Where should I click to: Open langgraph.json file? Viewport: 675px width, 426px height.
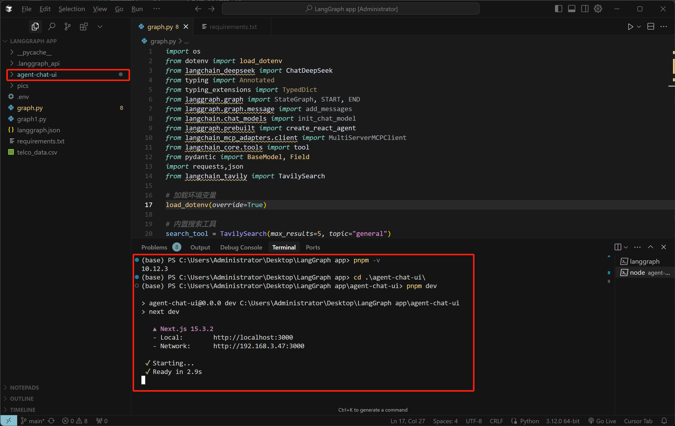66,130
